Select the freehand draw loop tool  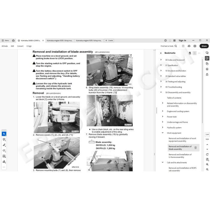click(x=4, y=151)
